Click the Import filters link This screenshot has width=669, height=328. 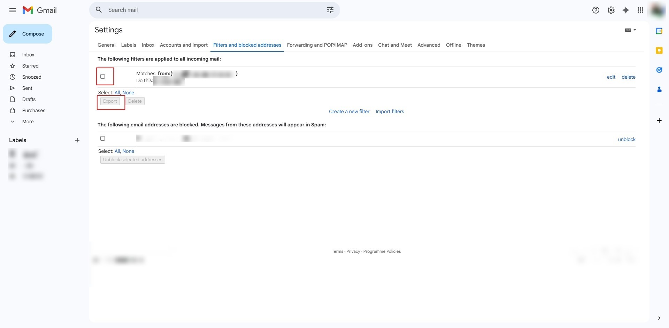pos(390,111)
